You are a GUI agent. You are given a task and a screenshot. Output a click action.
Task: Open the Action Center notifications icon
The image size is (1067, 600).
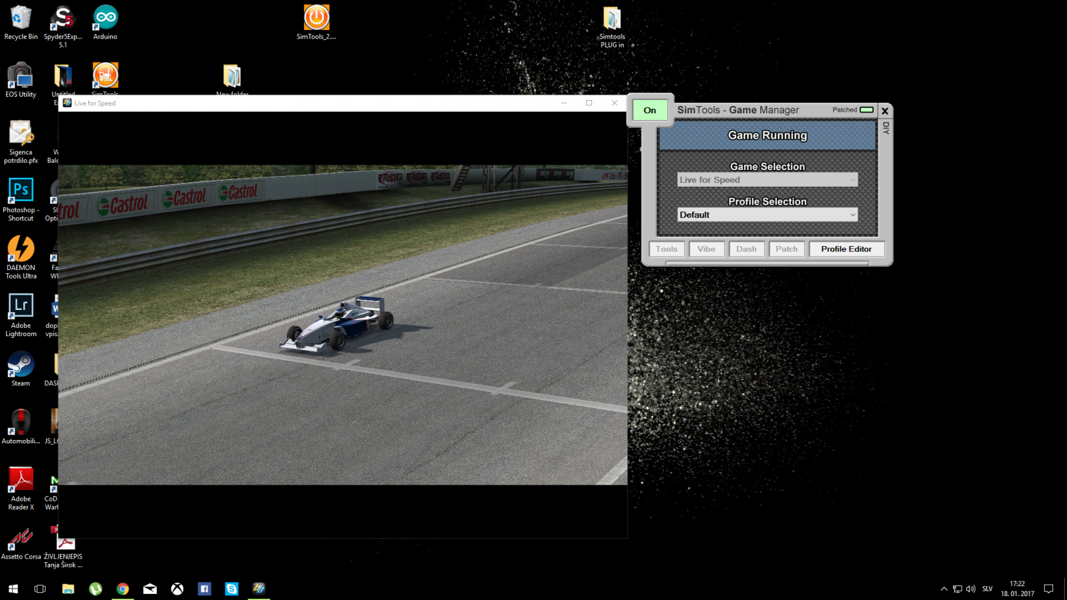tap(1048, 589)
